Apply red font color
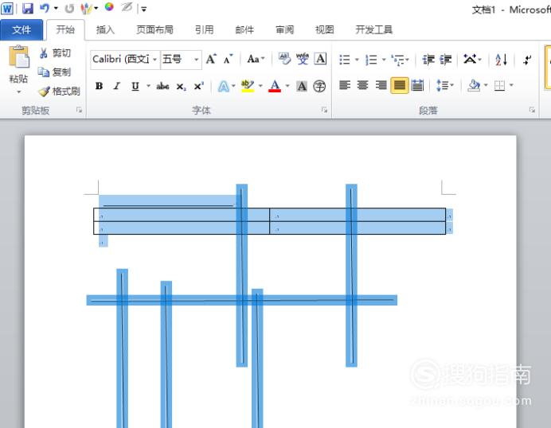This screenshot has height=428, width=551. click(275, 86)
